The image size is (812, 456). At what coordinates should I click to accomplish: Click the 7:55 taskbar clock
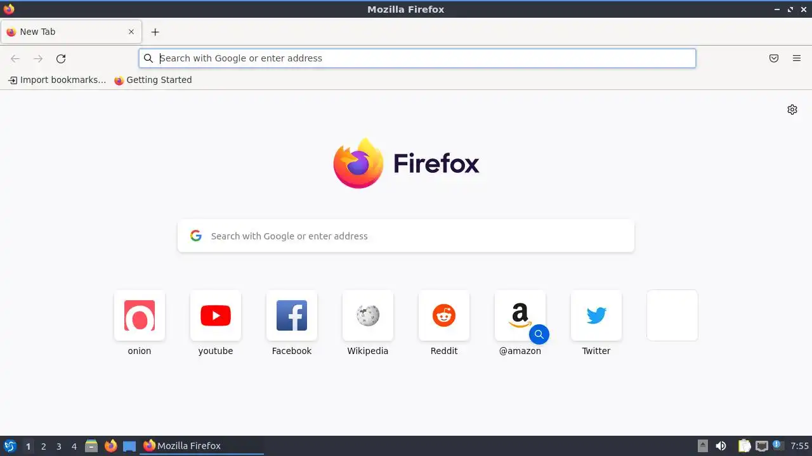[799, 446]
